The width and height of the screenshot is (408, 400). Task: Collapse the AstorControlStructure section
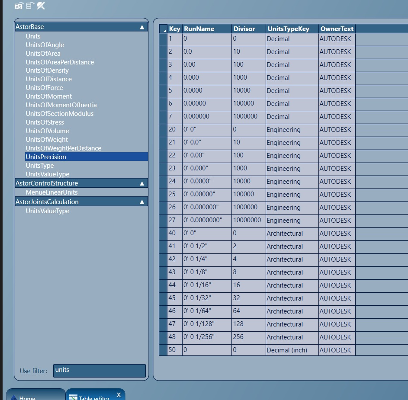[x=142, y=183]
